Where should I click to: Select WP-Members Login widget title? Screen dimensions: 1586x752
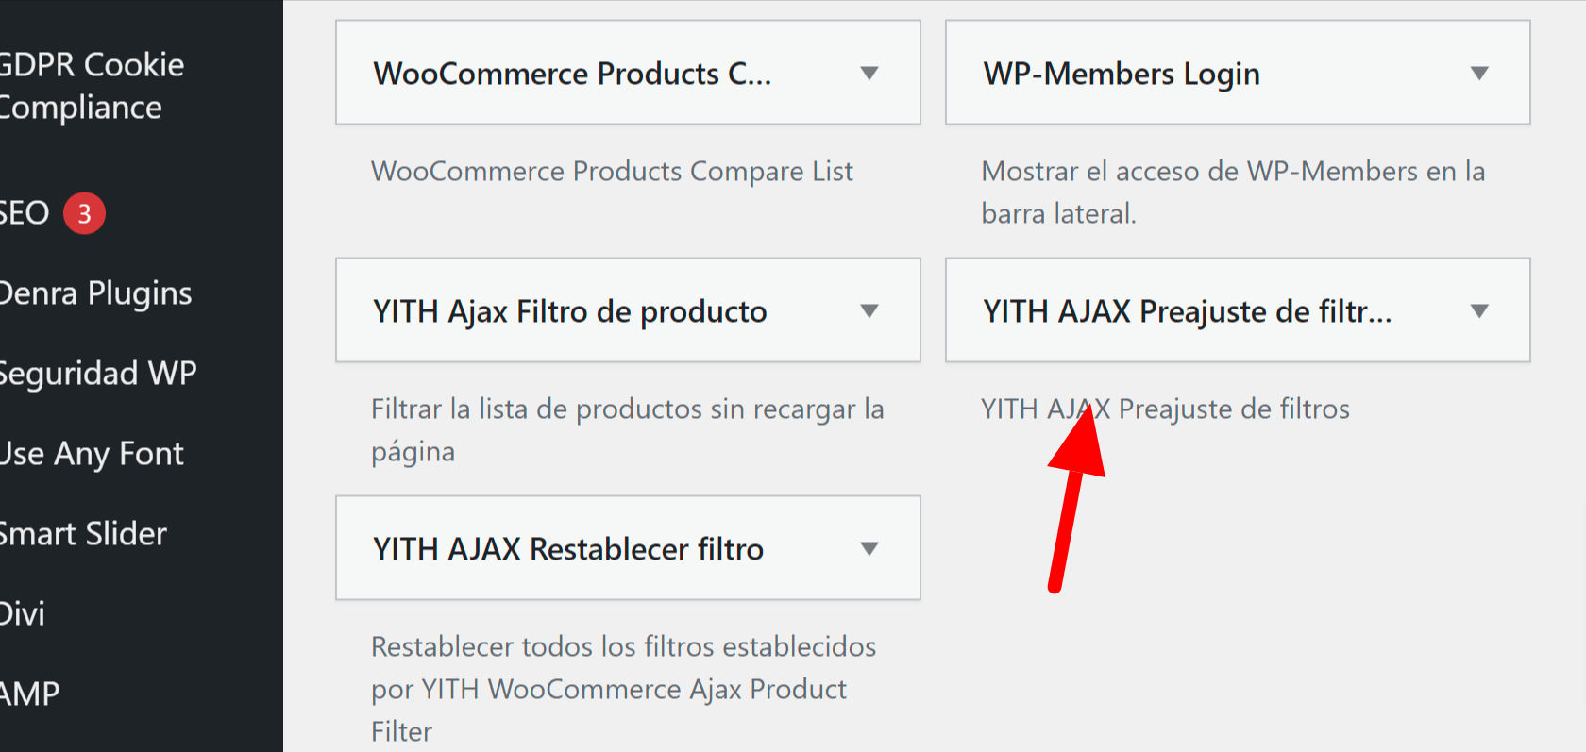[x=1122, y=74]
